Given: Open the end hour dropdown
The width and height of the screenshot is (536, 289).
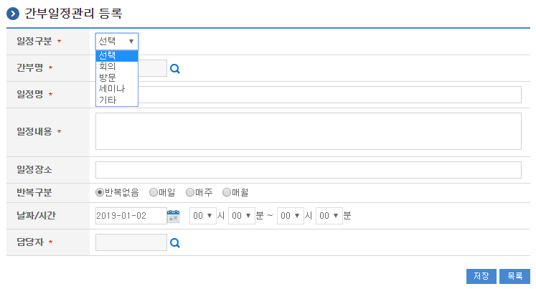Looking at the screenshot, I should (290, 216).
